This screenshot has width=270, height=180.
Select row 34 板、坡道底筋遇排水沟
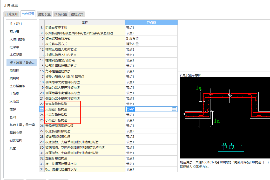point(85,169)
